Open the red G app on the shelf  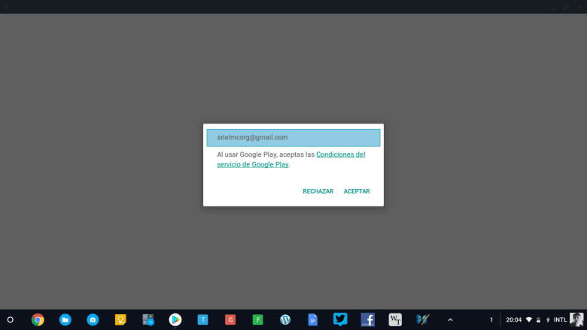coord(230,320)
